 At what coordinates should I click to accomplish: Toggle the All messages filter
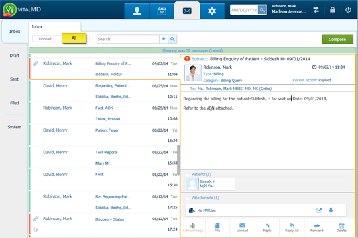[x=74, y=38]
